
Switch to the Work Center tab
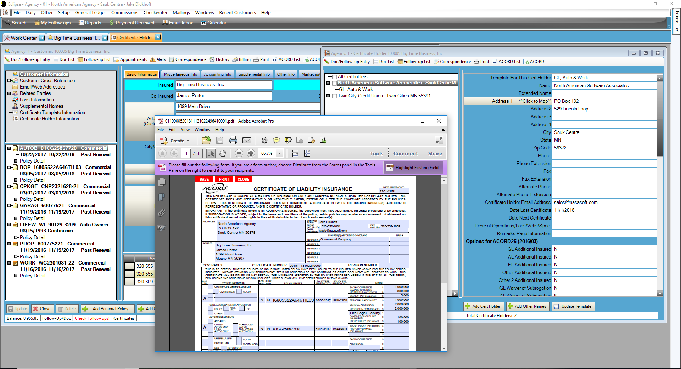tap(23, 38)
